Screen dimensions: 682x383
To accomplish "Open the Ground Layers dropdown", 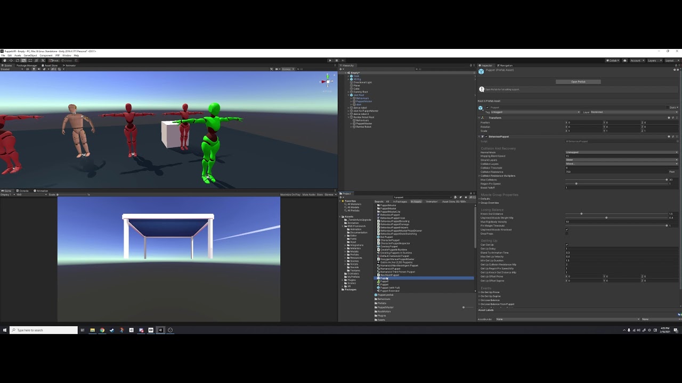I will click(622, 160).
